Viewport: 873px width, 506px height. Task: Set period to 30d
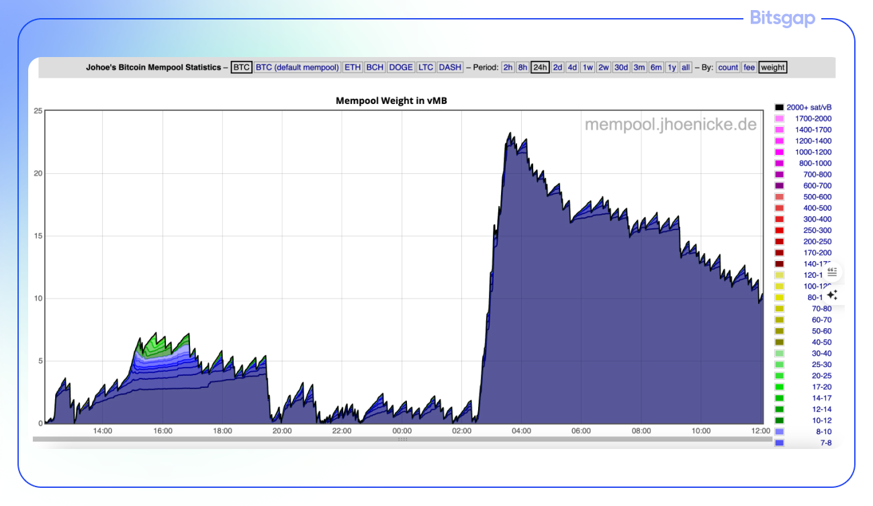tap(621, 67)
